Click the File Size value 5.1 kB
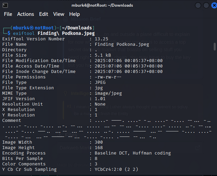This screenshot has width=217, height=176. [103, 55]
